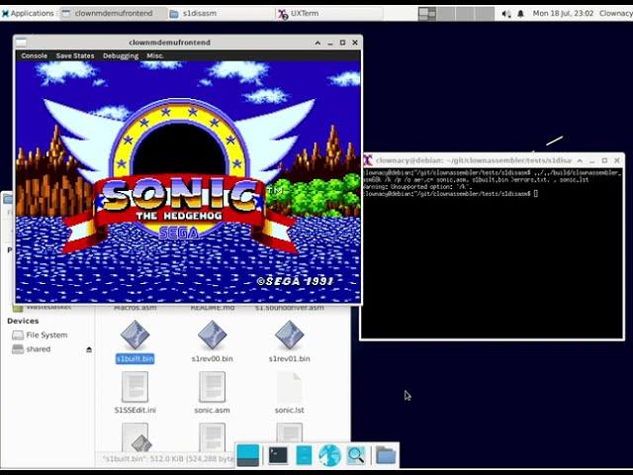The height and width of the screenshot is (475, 633).
Task: Open the Misc. menu
Action: (155, 55)
